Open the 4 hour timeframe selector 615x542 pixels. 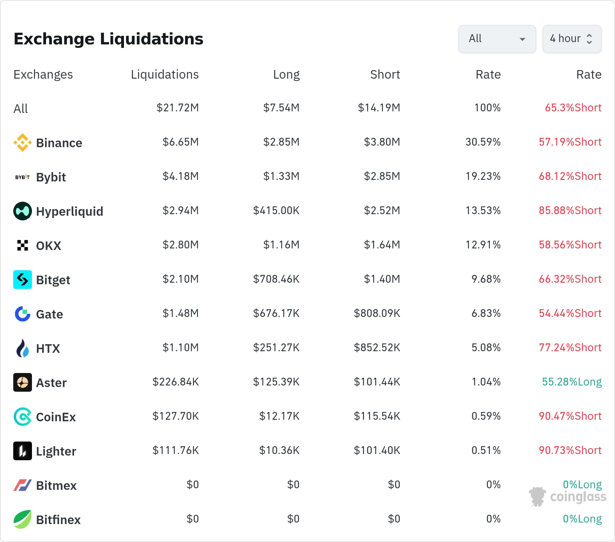[571, 39]
